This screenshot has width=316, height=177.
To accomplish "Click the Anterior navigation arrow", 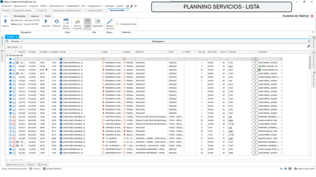I will (5, 22).
